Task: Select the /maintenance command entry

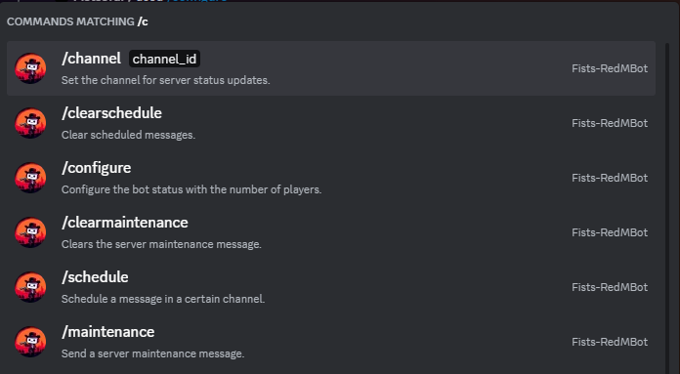Action: tap(331, 342)
